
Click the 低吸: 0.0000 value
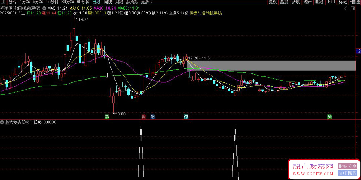click(x=45, y=122)
